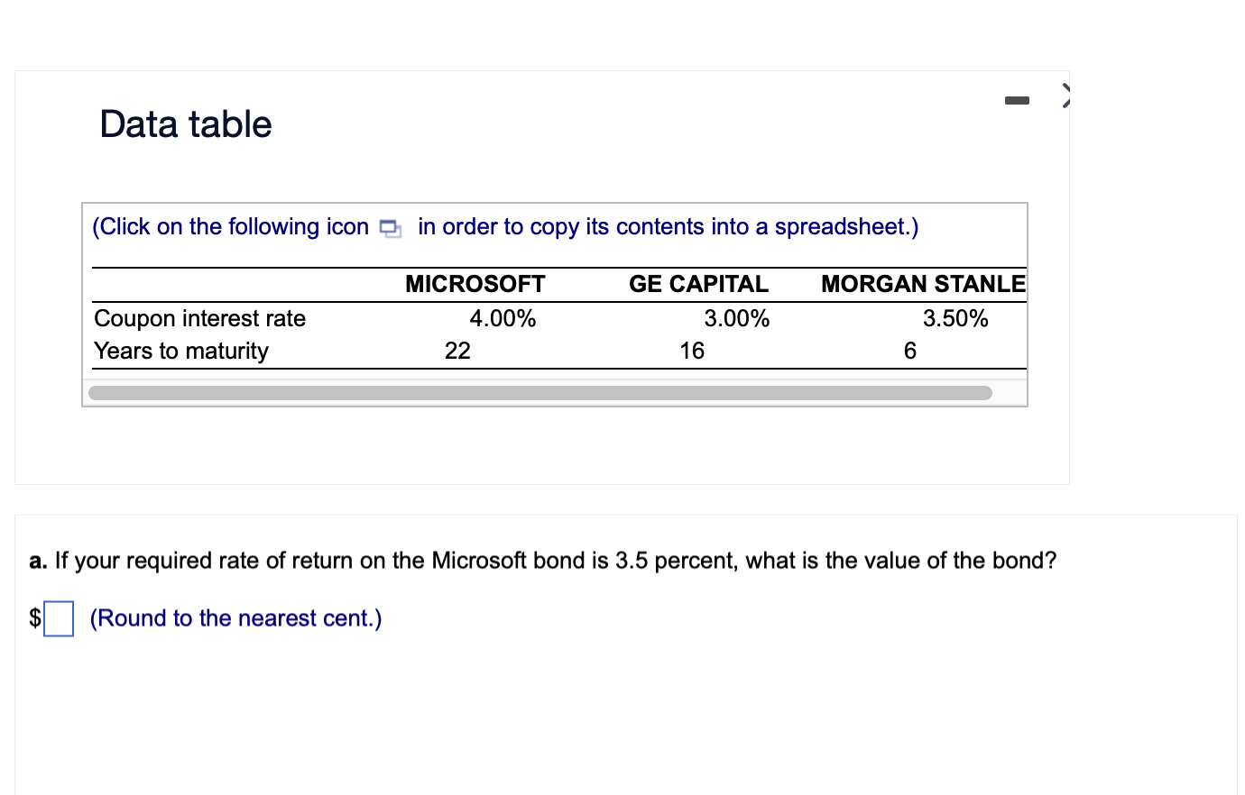This screenshot has width=1245, height=795.
Task: Click the 6 years to maturity value
Action: click(x=909, y=351)
